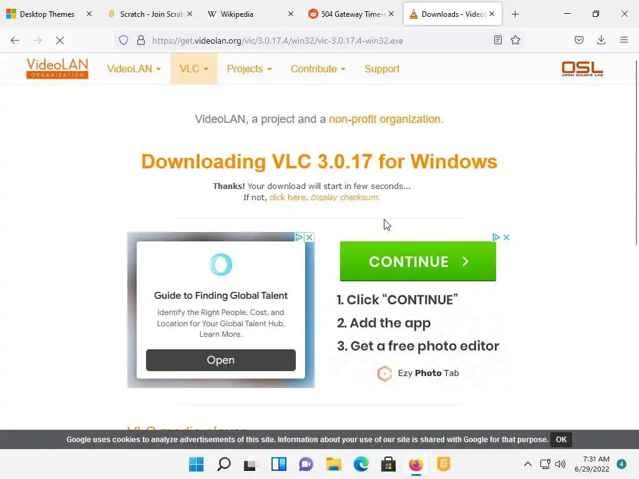The width and height of the screenshot is (639, 479).
Task: Open the Firefox hamburger menu
Action: coord(624,40)
